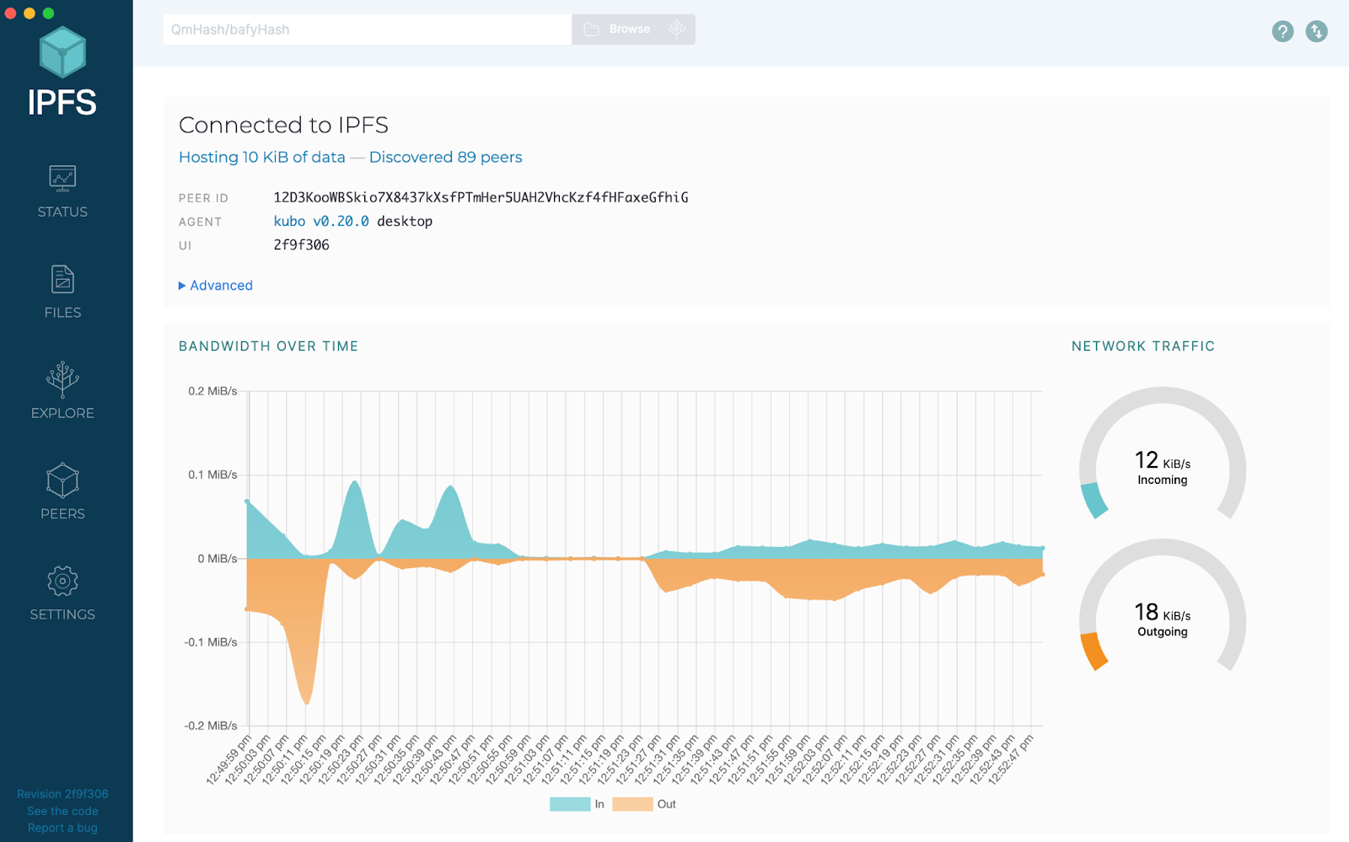The width and height of the screenshot is (1349, 842).
Task: Click the explore icon beside Browse
Action: pos(676,29)
